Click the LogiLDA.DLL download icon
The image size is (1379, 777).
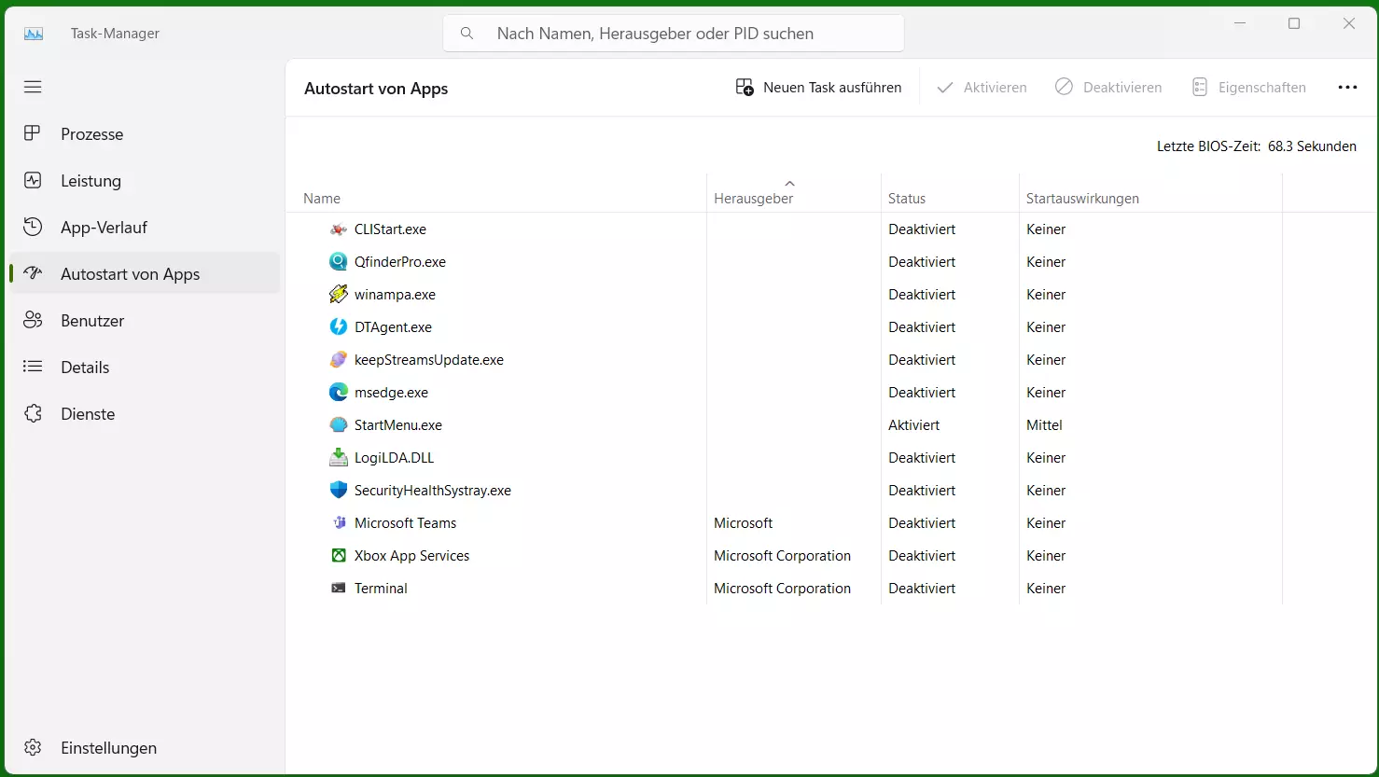coord(339,457)
